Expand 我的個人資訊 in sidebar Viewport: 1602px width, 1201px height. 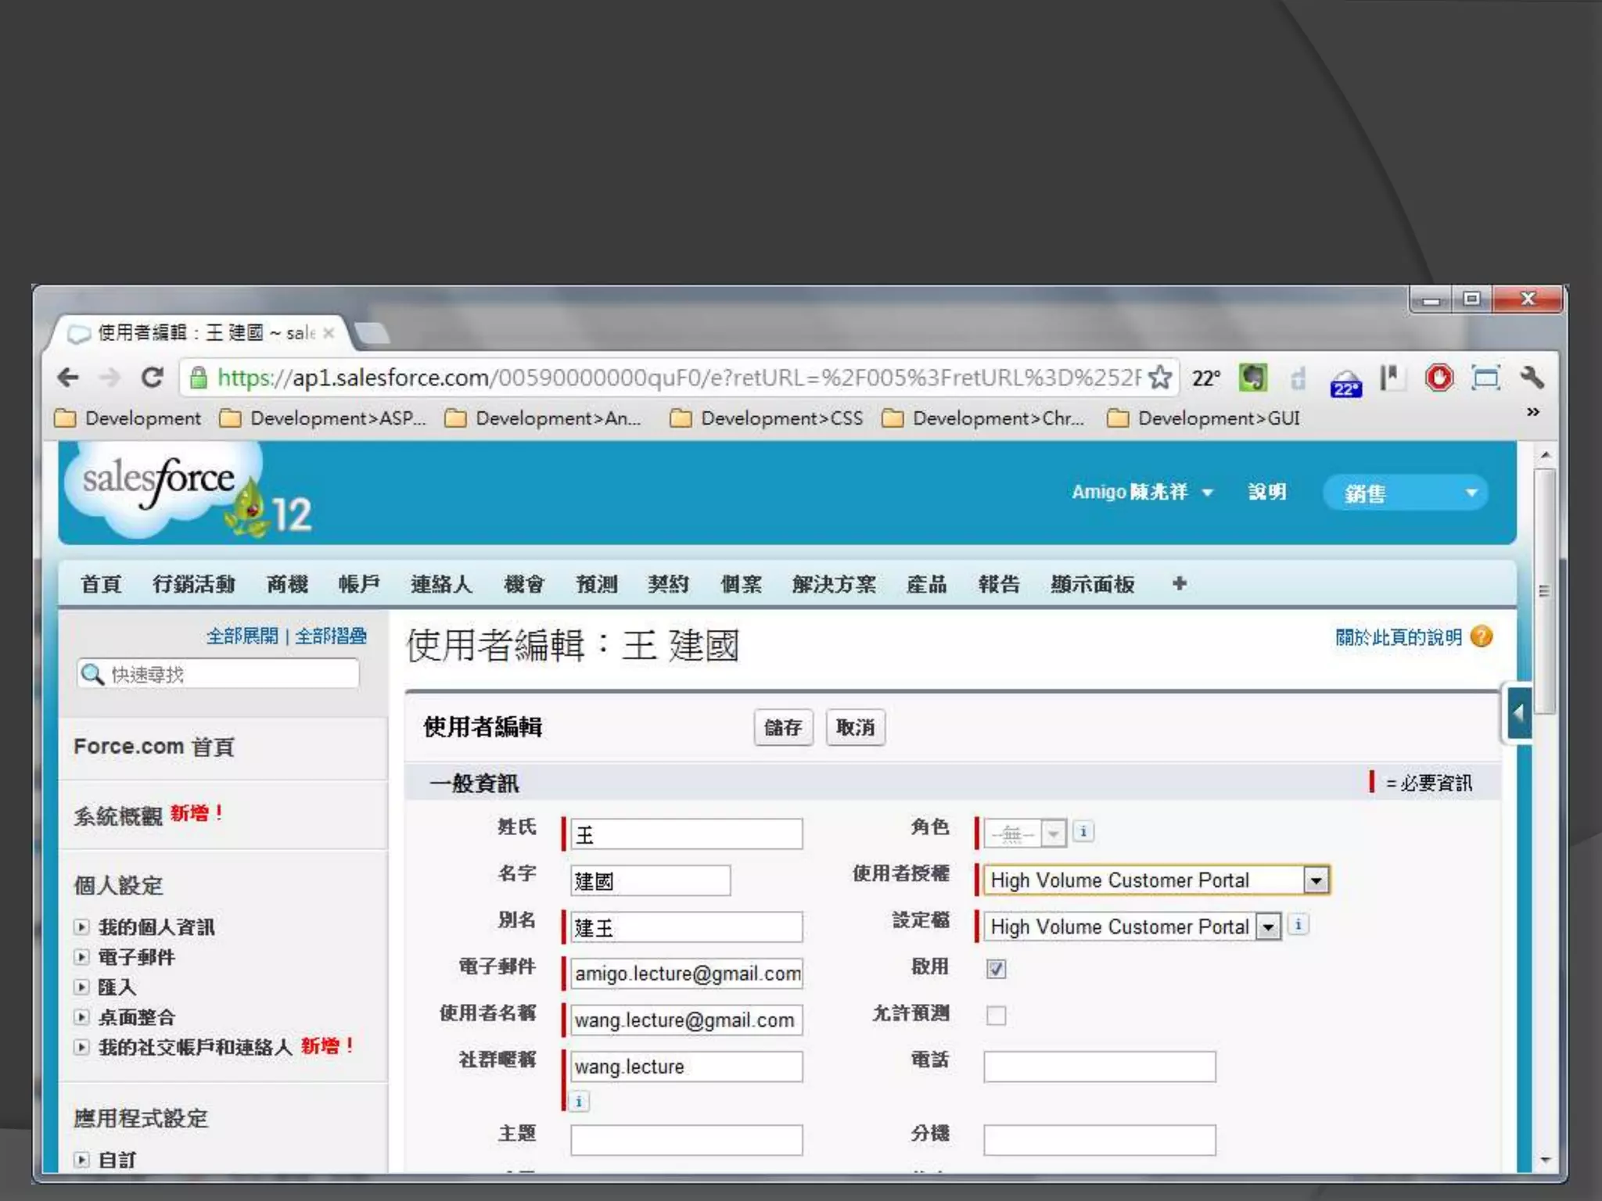pyautogui.click(x=81, y=927)
